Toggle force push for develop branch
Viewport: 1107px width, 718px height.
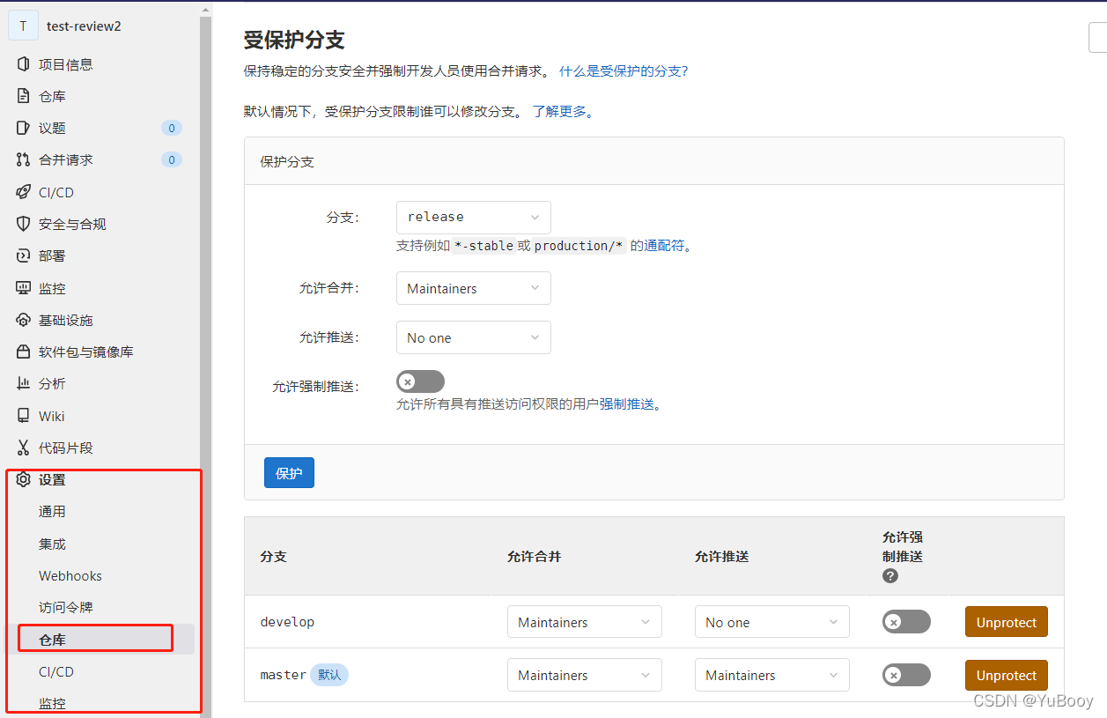[906, 622]
